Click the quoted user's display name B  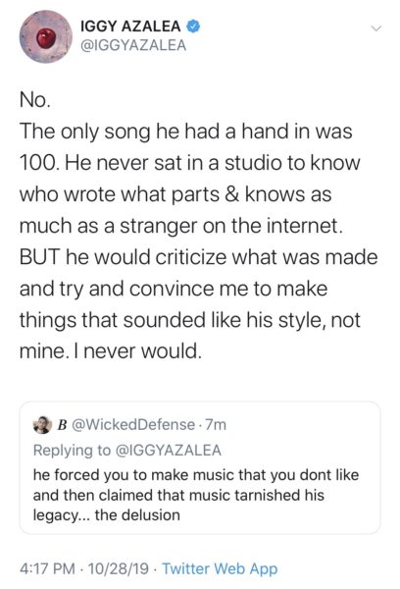pos(62,425)
